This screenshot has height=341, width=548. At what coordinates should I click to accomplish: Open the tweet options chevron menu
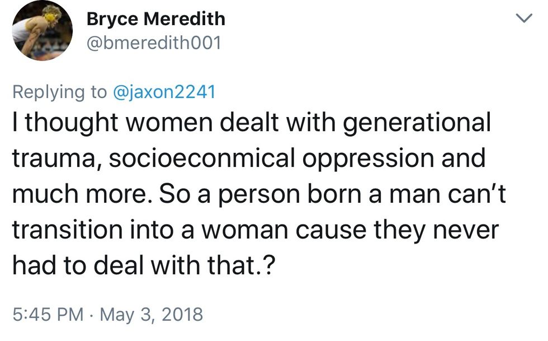(522, 20)
